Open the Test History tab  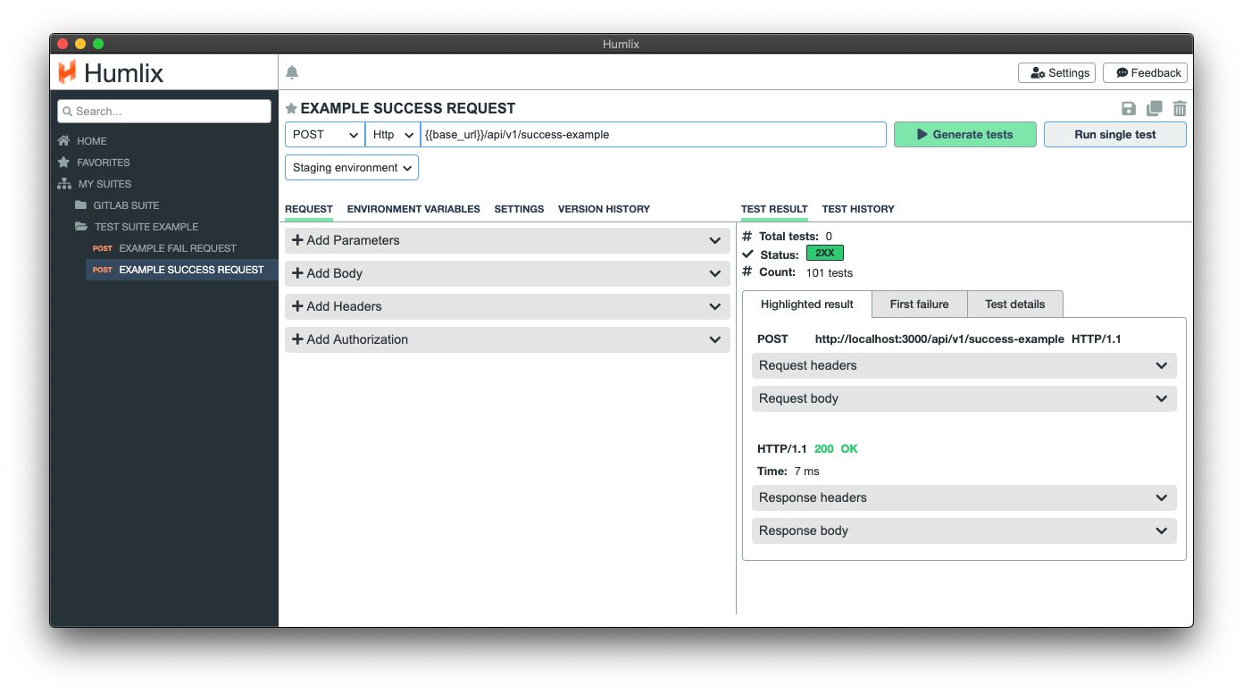(x=857, y=209)
